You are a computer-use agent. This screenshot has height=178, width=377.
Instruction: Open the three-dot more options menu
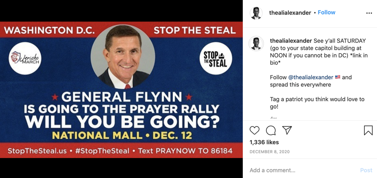tap(369, 13)
